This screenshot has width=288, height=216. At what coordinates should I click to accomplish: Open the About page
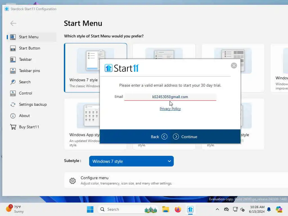[x=31, y=116]
